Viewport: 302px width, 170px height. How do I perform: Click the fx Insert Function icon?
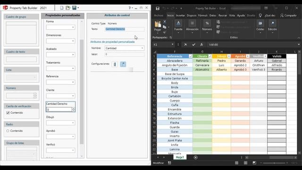(201, 44)
